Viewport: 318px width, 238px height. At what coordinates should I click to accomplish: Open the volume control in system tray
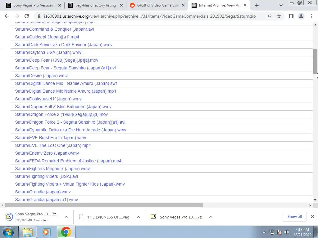coord(287,232)
